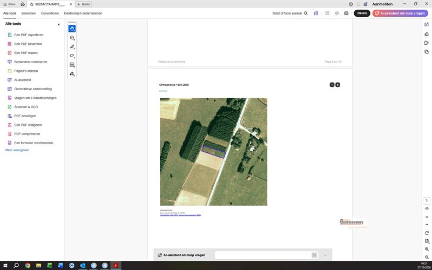The image size is (432, 270).
Task: Open more options ellipsis in AI bar
Action: 326,255
